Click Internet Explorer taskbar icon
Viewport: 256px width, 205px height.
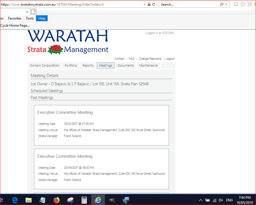pyautogui.click(x=98, y=200)
